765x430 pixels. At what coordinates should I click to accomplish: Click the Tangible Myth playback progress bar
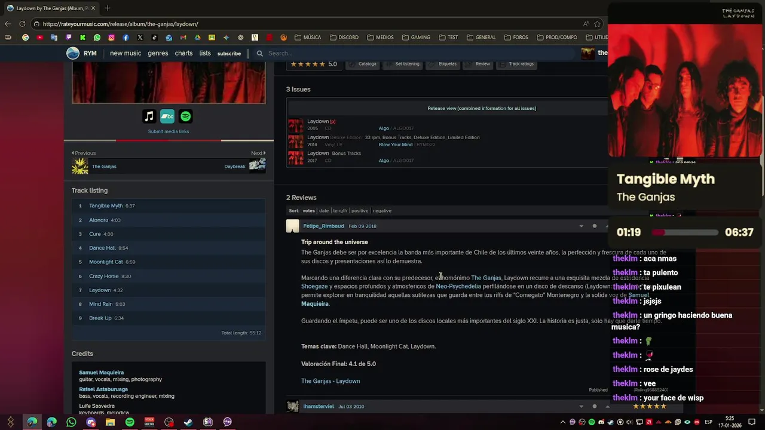tap(684, 232)
